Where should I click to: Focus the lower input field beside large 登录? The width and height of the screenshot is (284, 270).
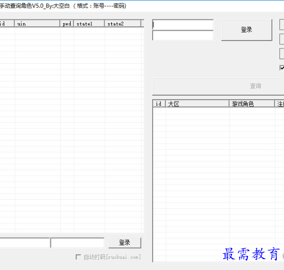(183, 35)
